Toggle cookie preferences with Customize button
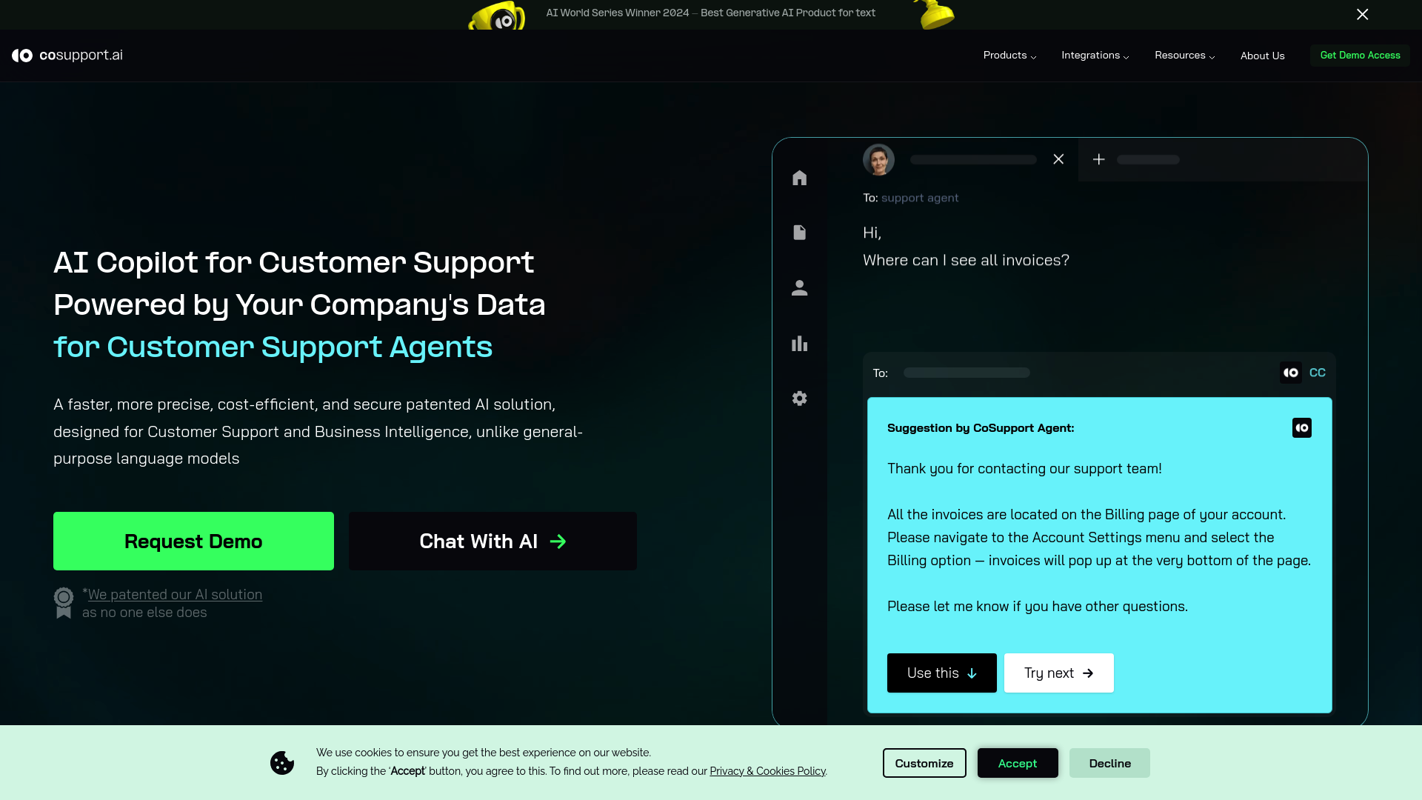 tap(925, 763)
